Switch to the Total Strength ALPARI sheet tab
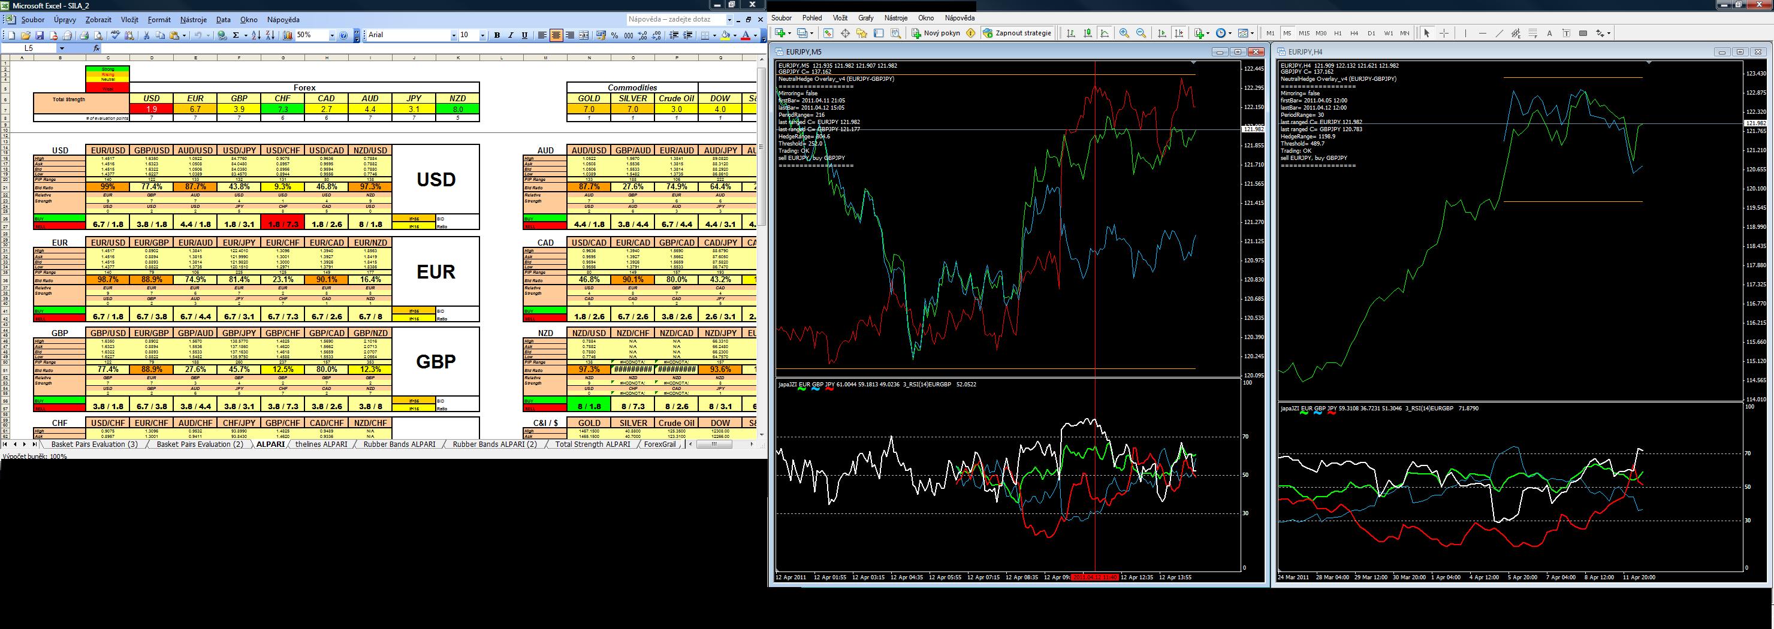This screenshot has height=629, width=1774. (592, 444)
